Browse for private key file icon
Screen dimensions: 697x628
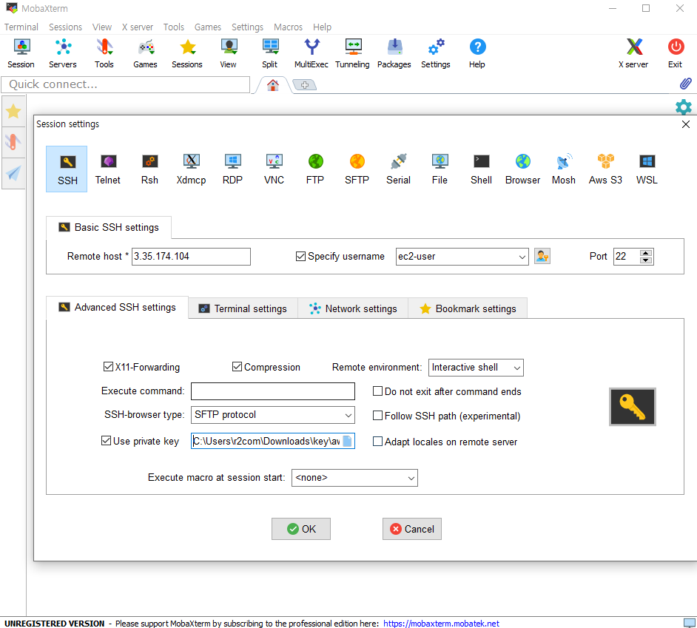pos(348,441)
